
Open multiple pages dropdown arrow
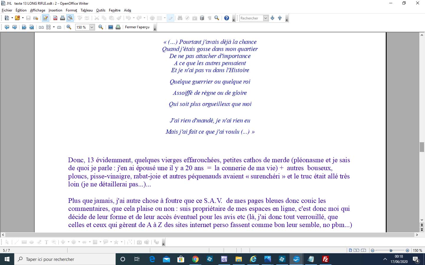(x=54, y=27)
